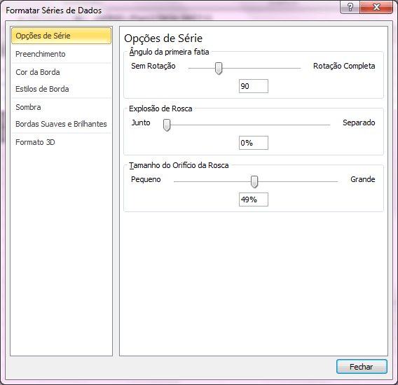The height and width of the screenshot is (385, 398).
Task: Switch to Cor da Borda options
Action: click(61, 72)
